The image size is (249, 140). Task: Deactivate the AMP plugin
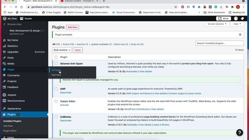pyautogui.click(x=66, y=93)
